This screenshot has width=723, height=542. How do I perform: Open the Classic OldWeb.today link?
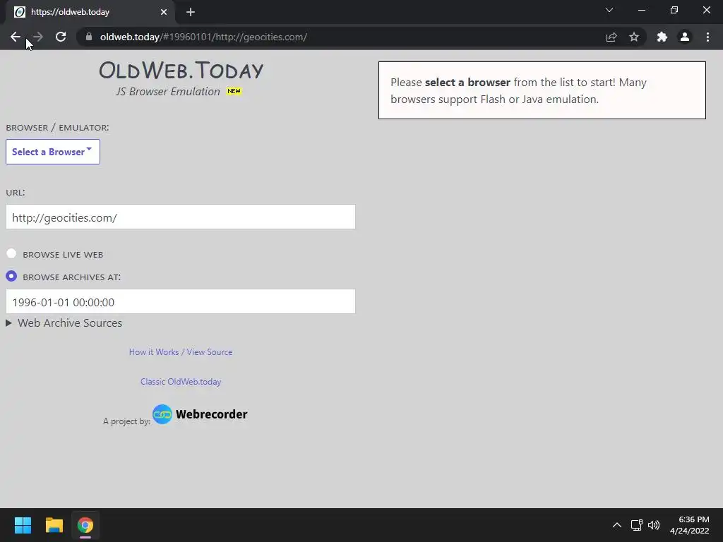(181, 382)
